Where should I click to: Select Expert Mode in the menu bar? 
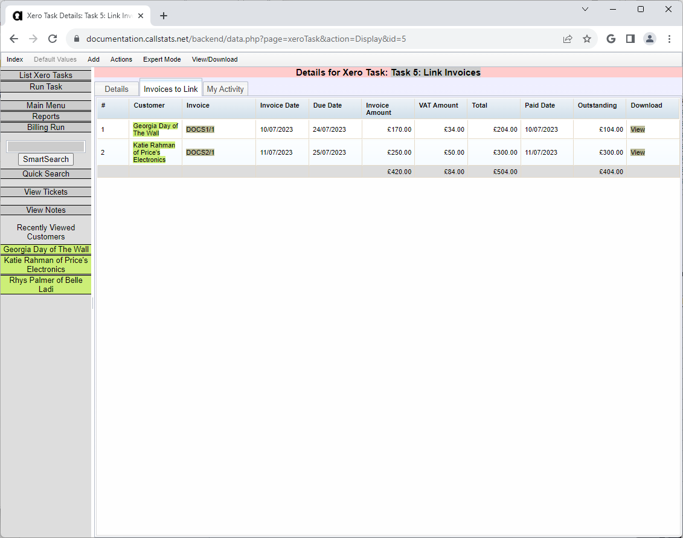(162, 59)
